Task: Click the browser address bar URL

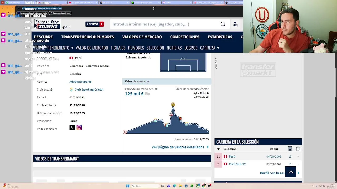Action: tap(42, 8)
